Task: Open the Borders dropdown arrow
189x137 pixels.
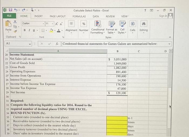Action: click(x=46, y=30)
